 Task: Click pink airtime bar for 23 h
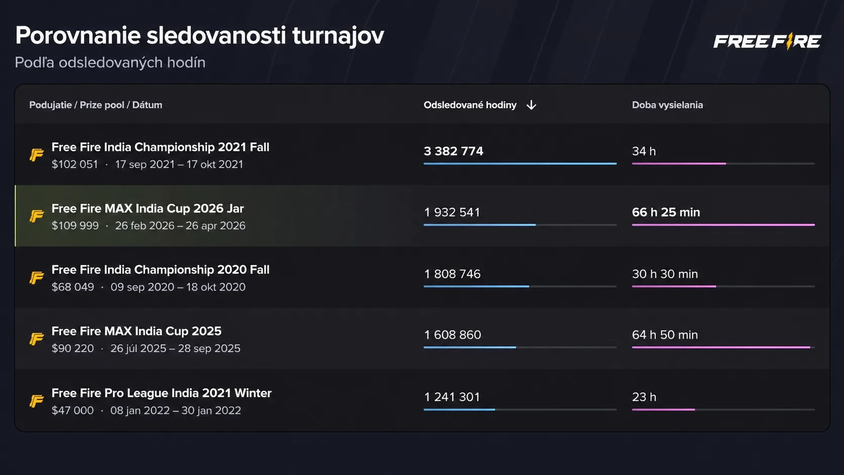(663, 409)
